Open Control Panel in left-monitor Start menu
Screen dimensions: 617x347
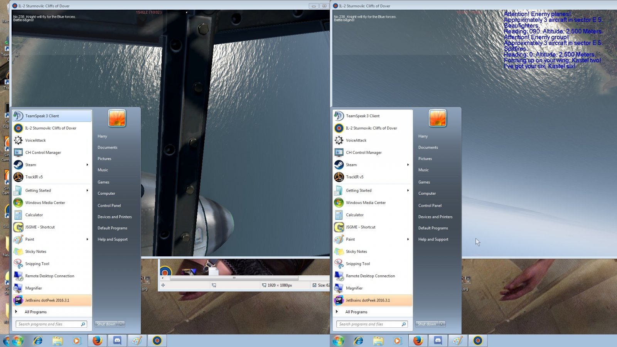point(109,206)
